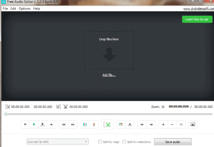Open the Help menu
214x147 pixels.
(36, 8)
